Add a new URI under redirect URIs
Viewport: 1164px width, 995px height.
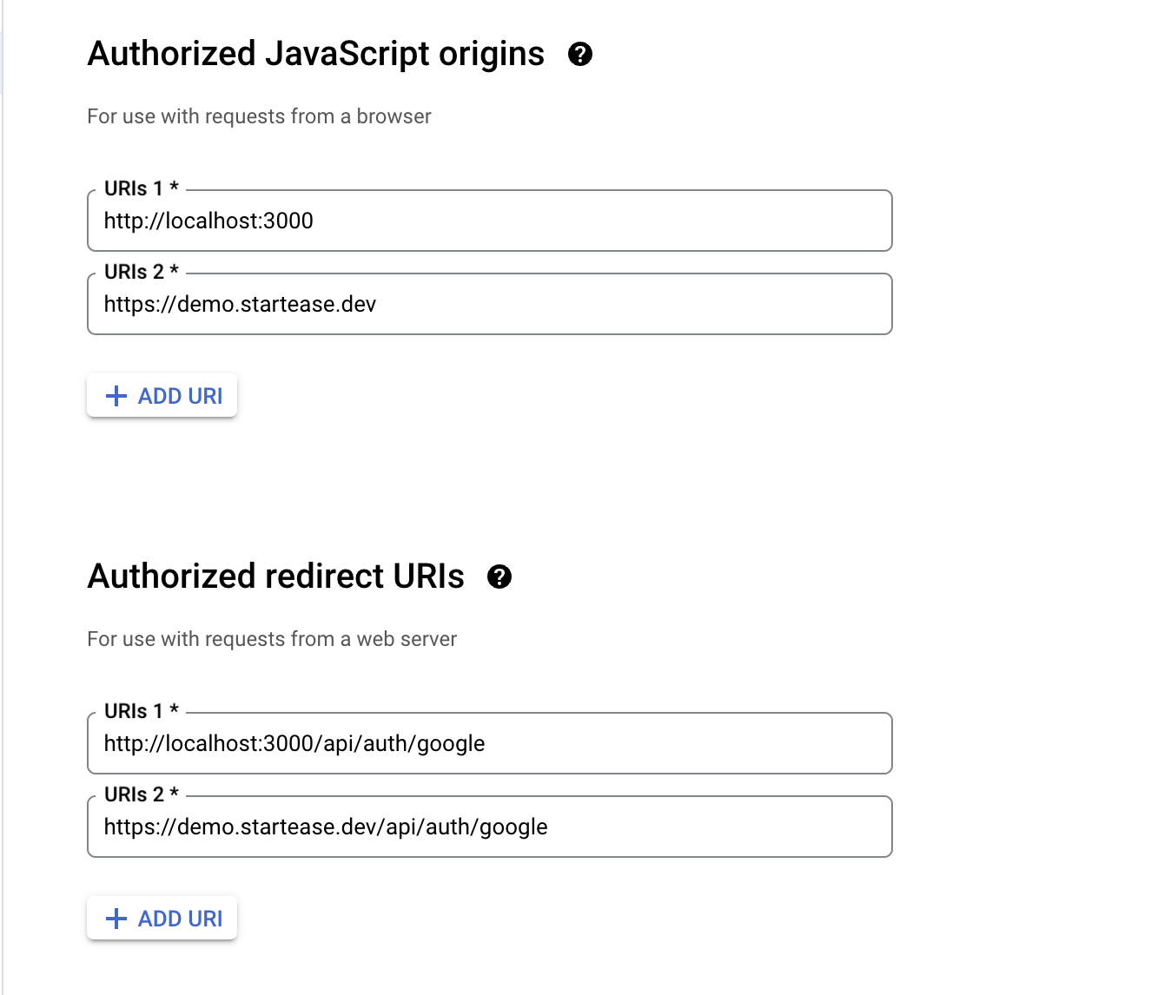(x=162, y=919)
